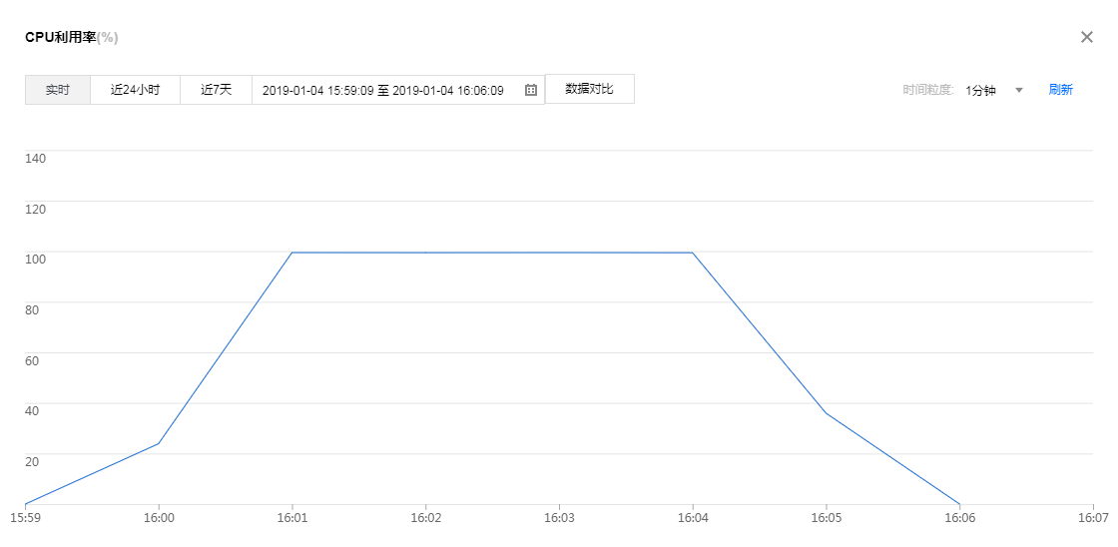Viewport: 1118px width, 547px height.
Task: Click the 时间粒度 label text
Action: 928,90
